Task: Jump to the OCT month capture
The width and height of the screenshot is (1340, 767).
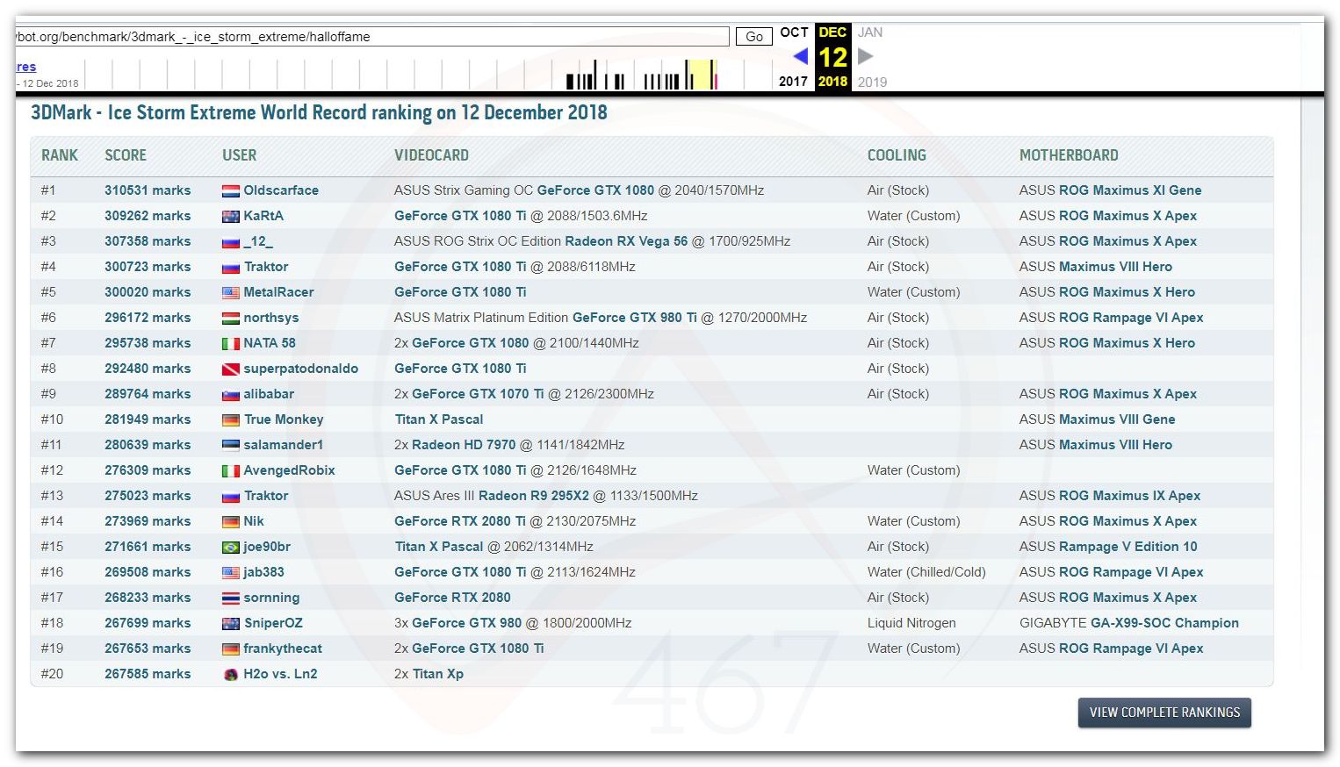Action: (794, 32)
